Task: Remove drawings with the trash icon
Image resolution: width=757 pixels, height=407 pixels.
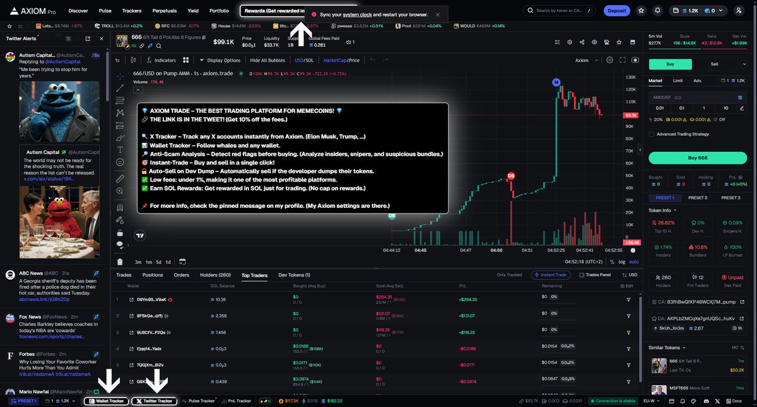Action: click(x=120, y=261)
